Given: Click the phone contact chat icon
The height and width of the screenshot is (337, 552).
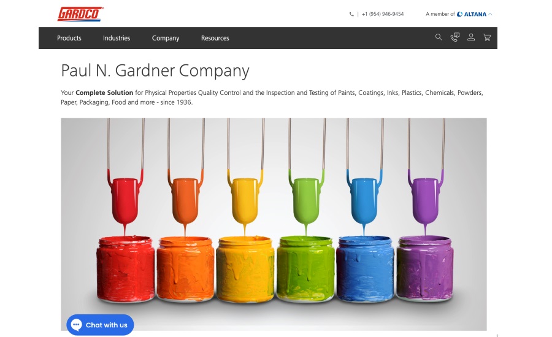Looking at the screenshot, I should tap(455, 37).
